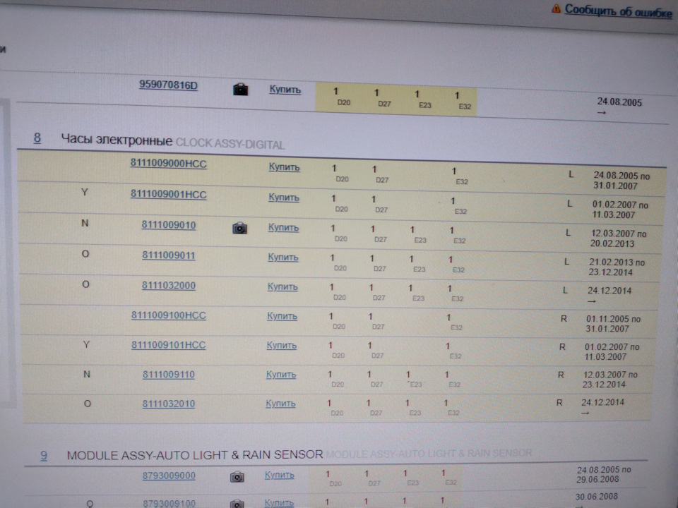Click Купить for part 959070816D

coord(285,90)
